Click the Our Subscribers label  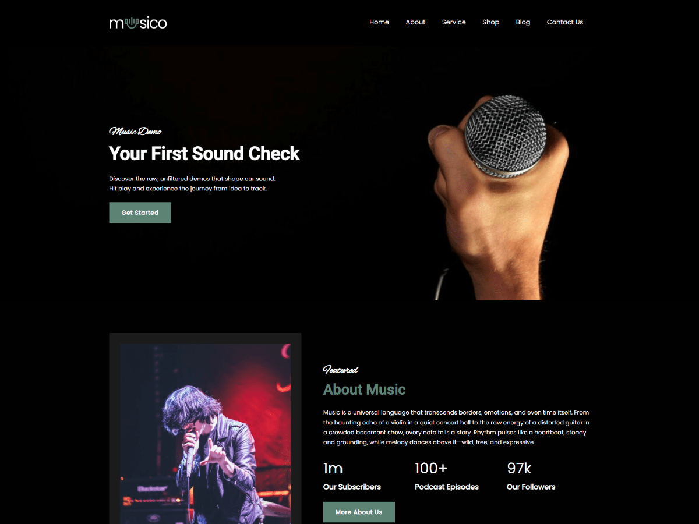click(352, 487)
